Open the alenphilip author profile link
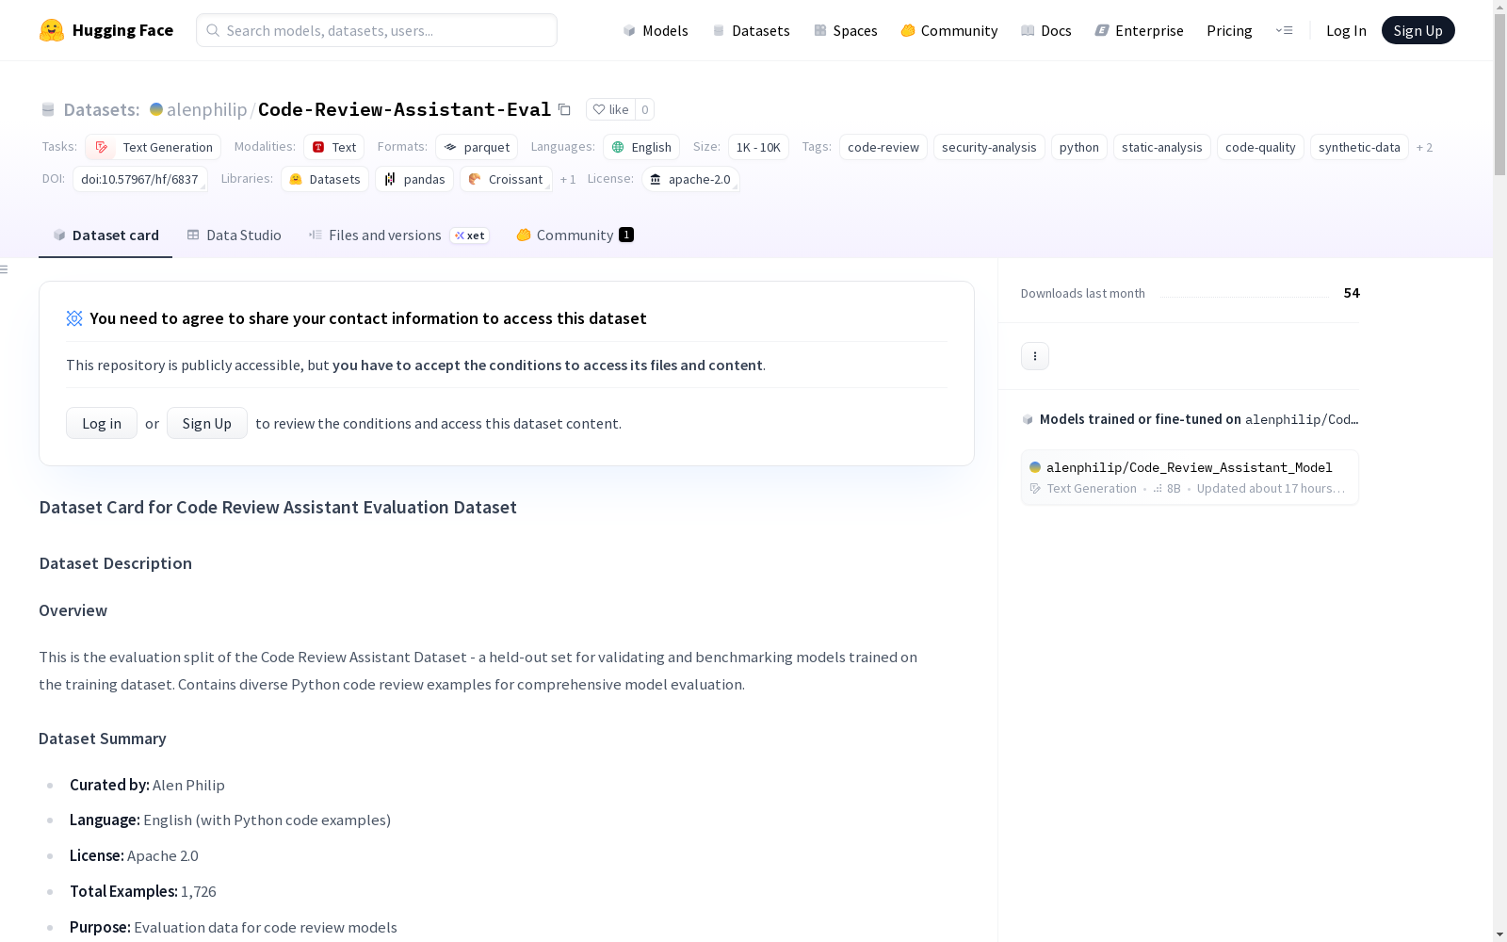Viewport: 1507px width, 942px height. click(206, 109)
